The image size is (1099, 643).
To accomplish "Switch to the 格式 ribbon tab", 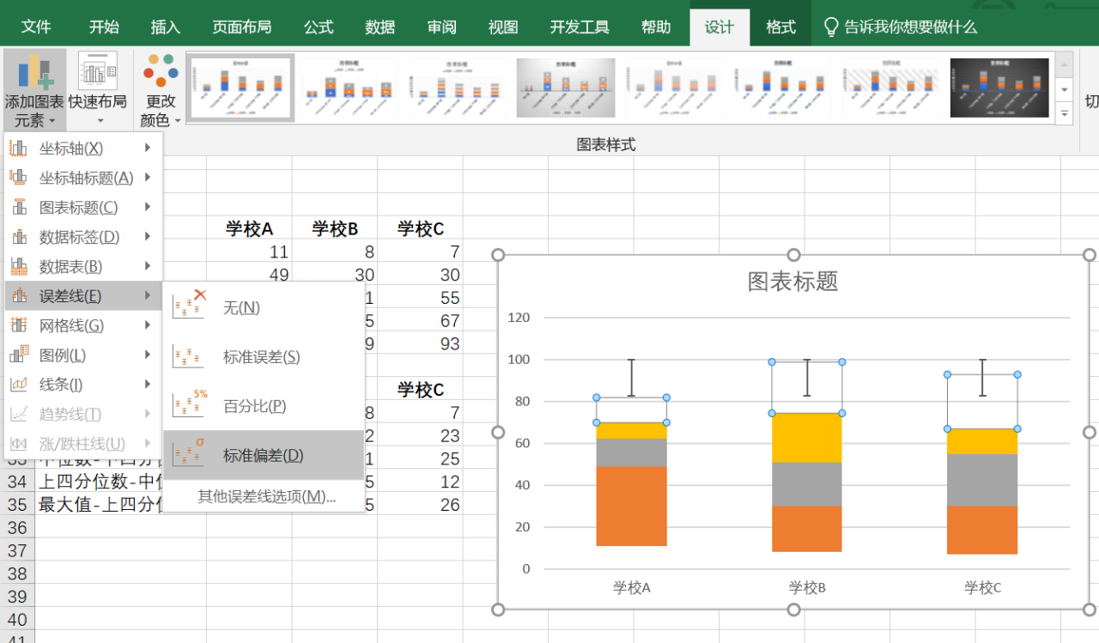I will point(780,27).
